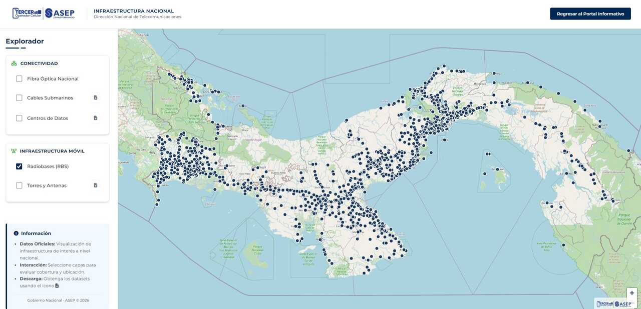Viewport: 641px width, 309px height.
Task: Select the INFRAESTRUCTURA MÓVIL section heading
Action: coord(52,151)
